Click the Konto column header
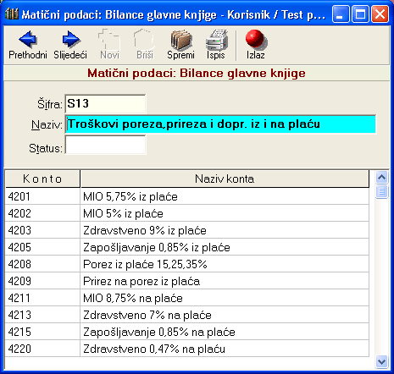 (x=42, y=179)
